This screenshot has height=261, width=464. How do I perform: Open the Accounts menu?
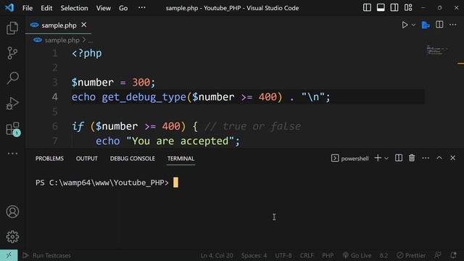pos(12,212)
